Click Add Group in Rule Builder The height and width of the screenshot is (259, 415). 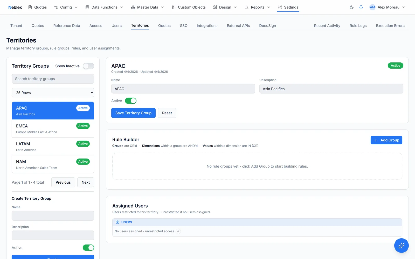click(386, 140)
